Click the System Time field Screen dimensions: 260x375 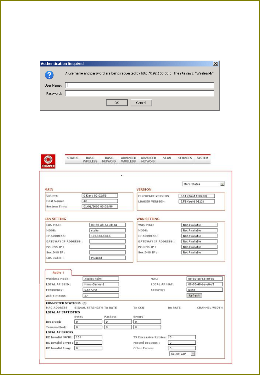click(x=100, y=207)
